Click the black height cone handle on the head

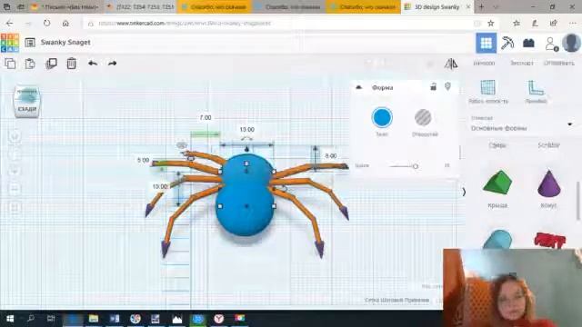click(246, 149)
